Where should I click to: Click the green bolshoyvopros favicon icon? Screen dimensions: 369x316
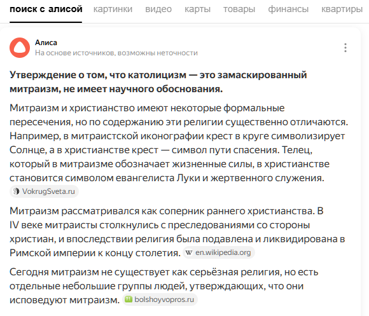point(129,299)
